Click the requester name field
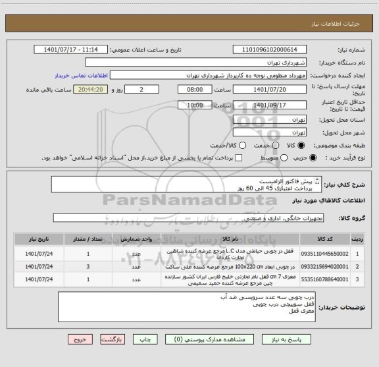The width and height of the screenshot is (379, 367). 208,75
